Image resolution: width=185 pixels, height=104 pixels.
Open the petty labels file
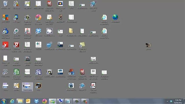click(x=93, y=60)
